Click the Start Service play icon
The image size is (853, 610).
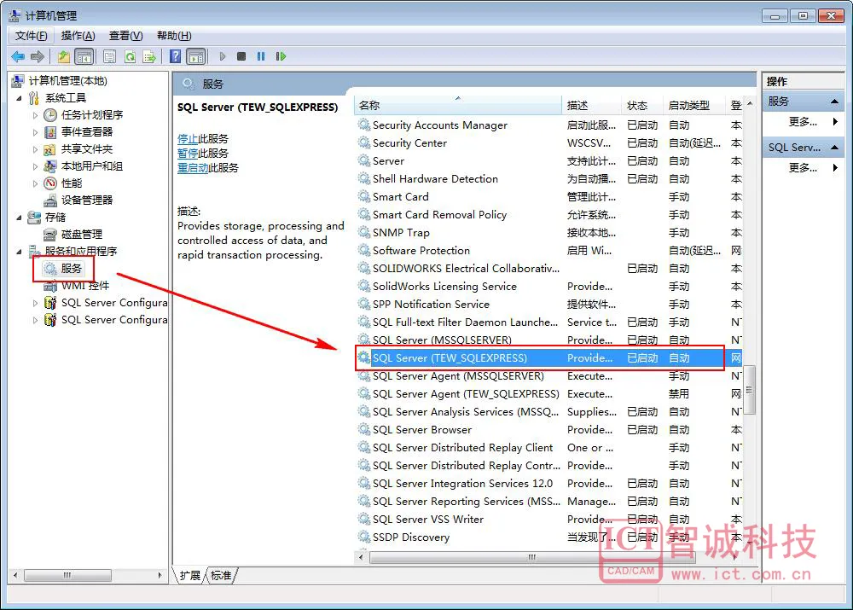click(x=223, y=56)
